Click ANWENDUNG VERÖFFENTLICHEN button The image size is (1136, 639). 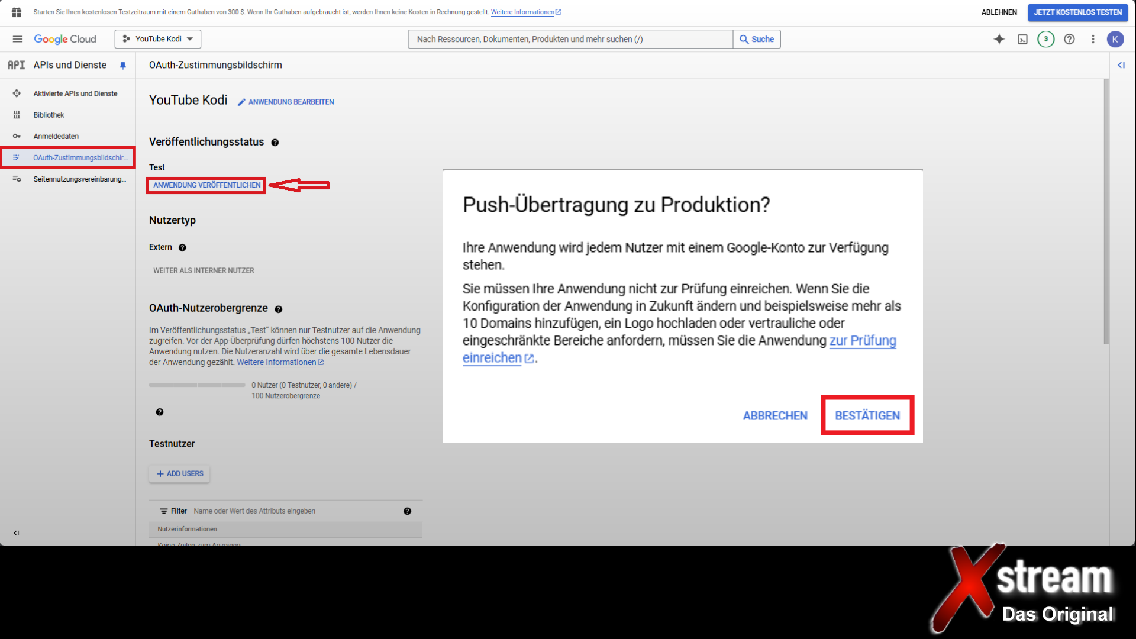click(206, 185)
